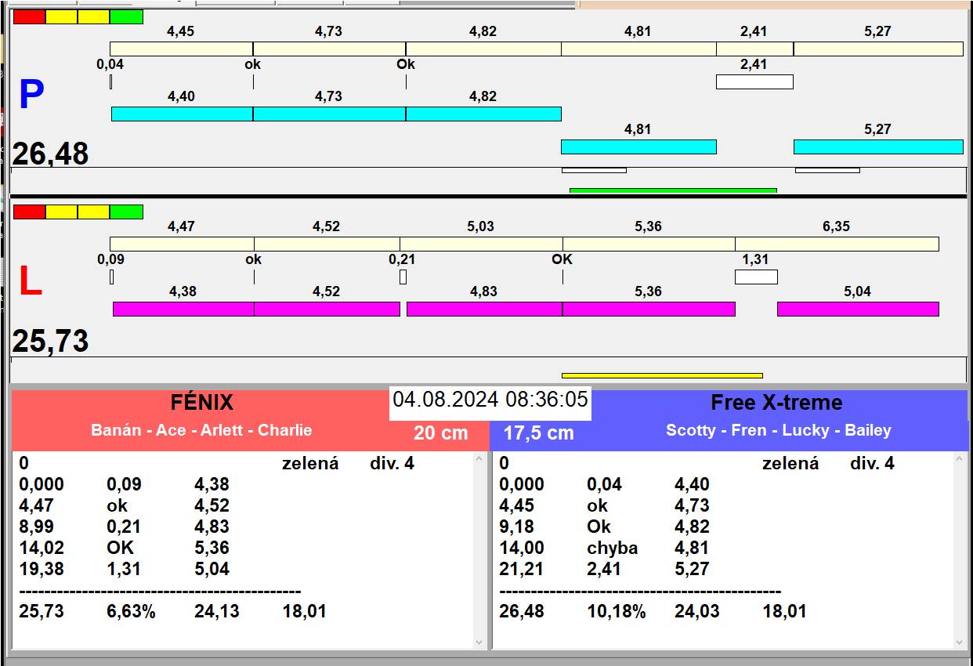Click the 8,99 row in FÉNIX list
This screenshot has height=666, width=973.
(x=125, y=527)
